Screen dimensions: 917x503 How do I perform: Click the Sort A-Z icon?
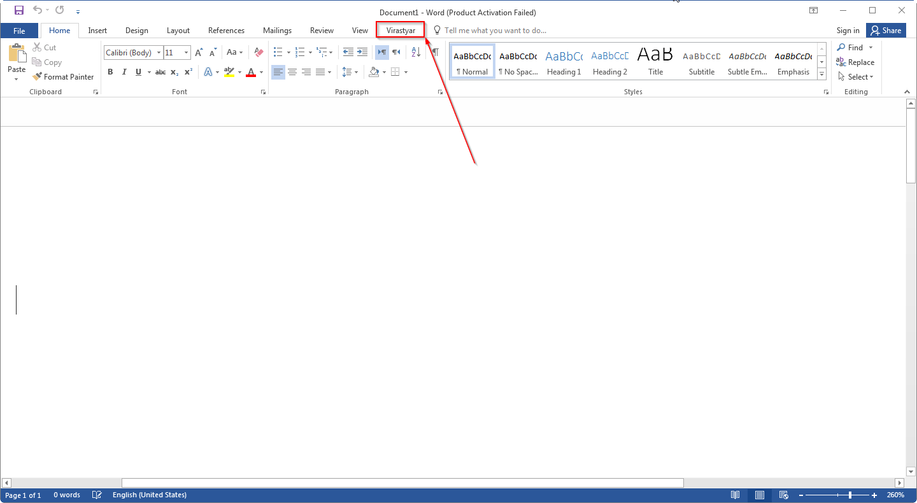(x=416, y=52)
